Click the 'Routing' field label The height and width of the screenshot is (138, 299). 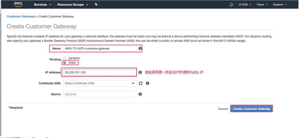pyautogui.click(x=55, y=59)
